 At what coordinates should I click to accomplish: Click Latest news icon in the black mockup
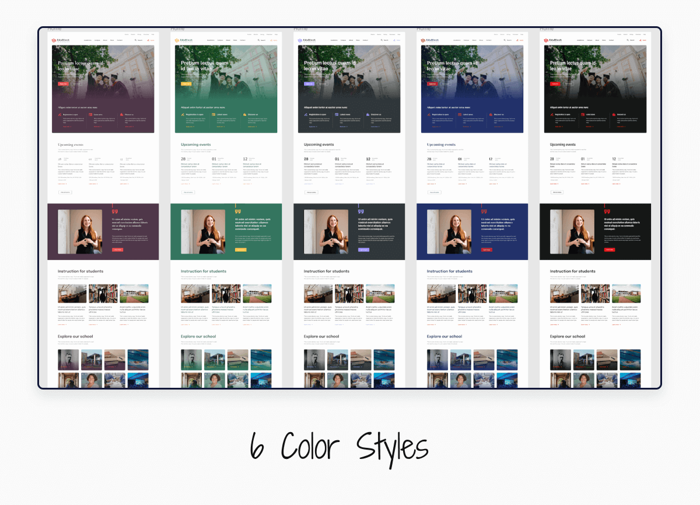(x=583, y=115)
